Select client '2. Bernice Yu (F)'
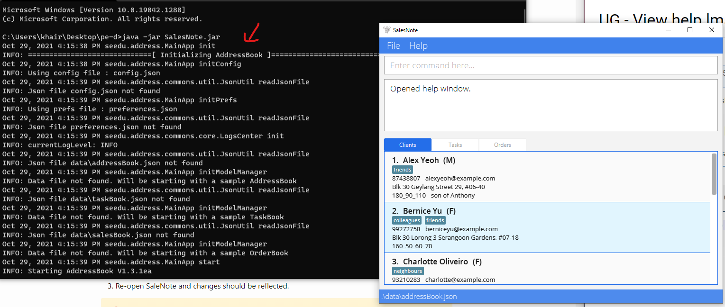The width and height of the screenshot is (725, 307). point(547,227)
